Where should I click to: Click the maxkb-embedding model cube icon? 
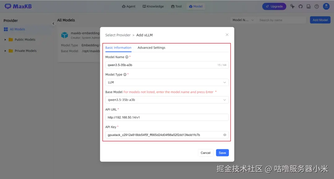(x=64, y=35)
